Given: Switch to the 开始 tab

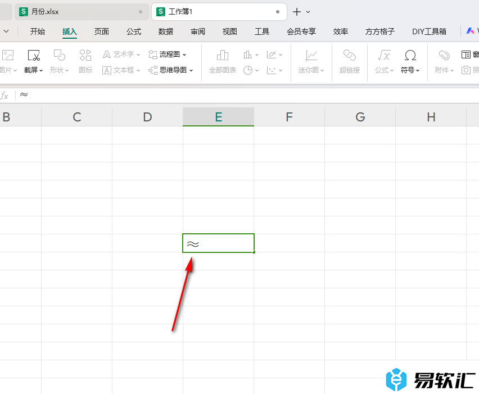Looking at the screenshot, I should [38, 31].
